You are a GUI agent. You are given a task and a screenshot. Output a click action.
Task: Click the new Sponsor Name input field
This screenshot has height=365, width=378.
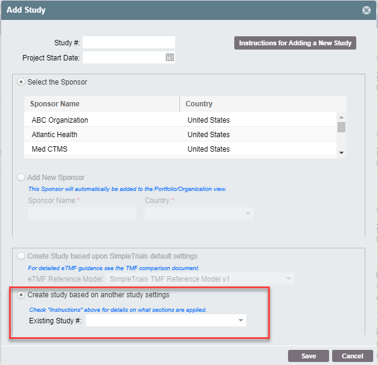pyautogui.click(x=82, y=213)
